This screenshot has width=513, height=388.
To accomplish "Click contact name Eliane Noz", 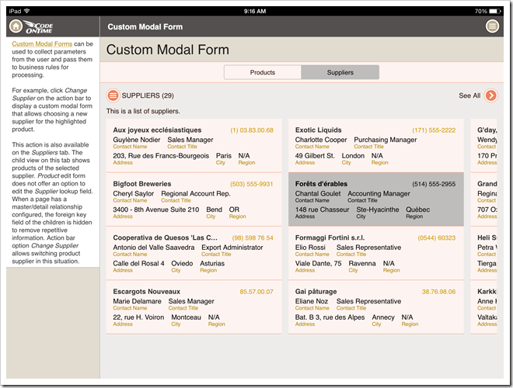I will coord(312,301).
